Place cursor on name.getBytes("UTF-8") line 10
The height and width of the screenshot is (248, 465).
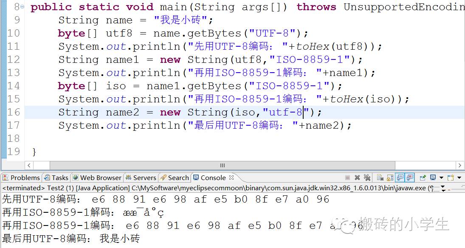click(x=227, y=33)
